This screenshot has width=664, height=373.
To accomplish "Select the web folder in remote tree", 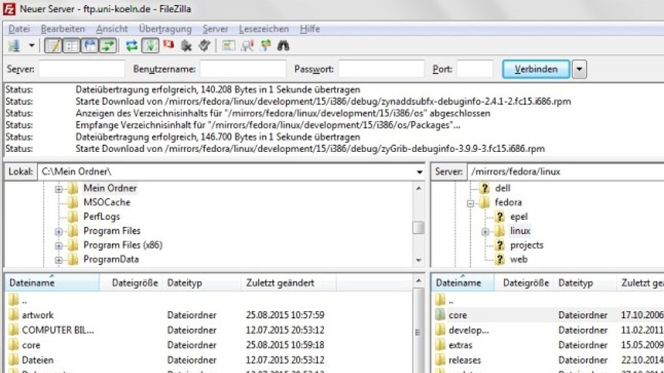I will [x=518, y=259].
